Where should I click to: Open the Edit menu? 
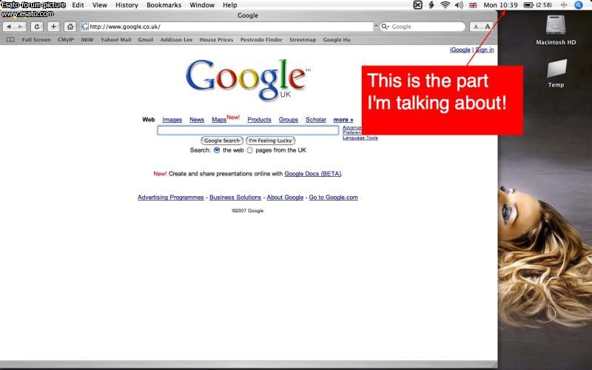click(78, 5)
